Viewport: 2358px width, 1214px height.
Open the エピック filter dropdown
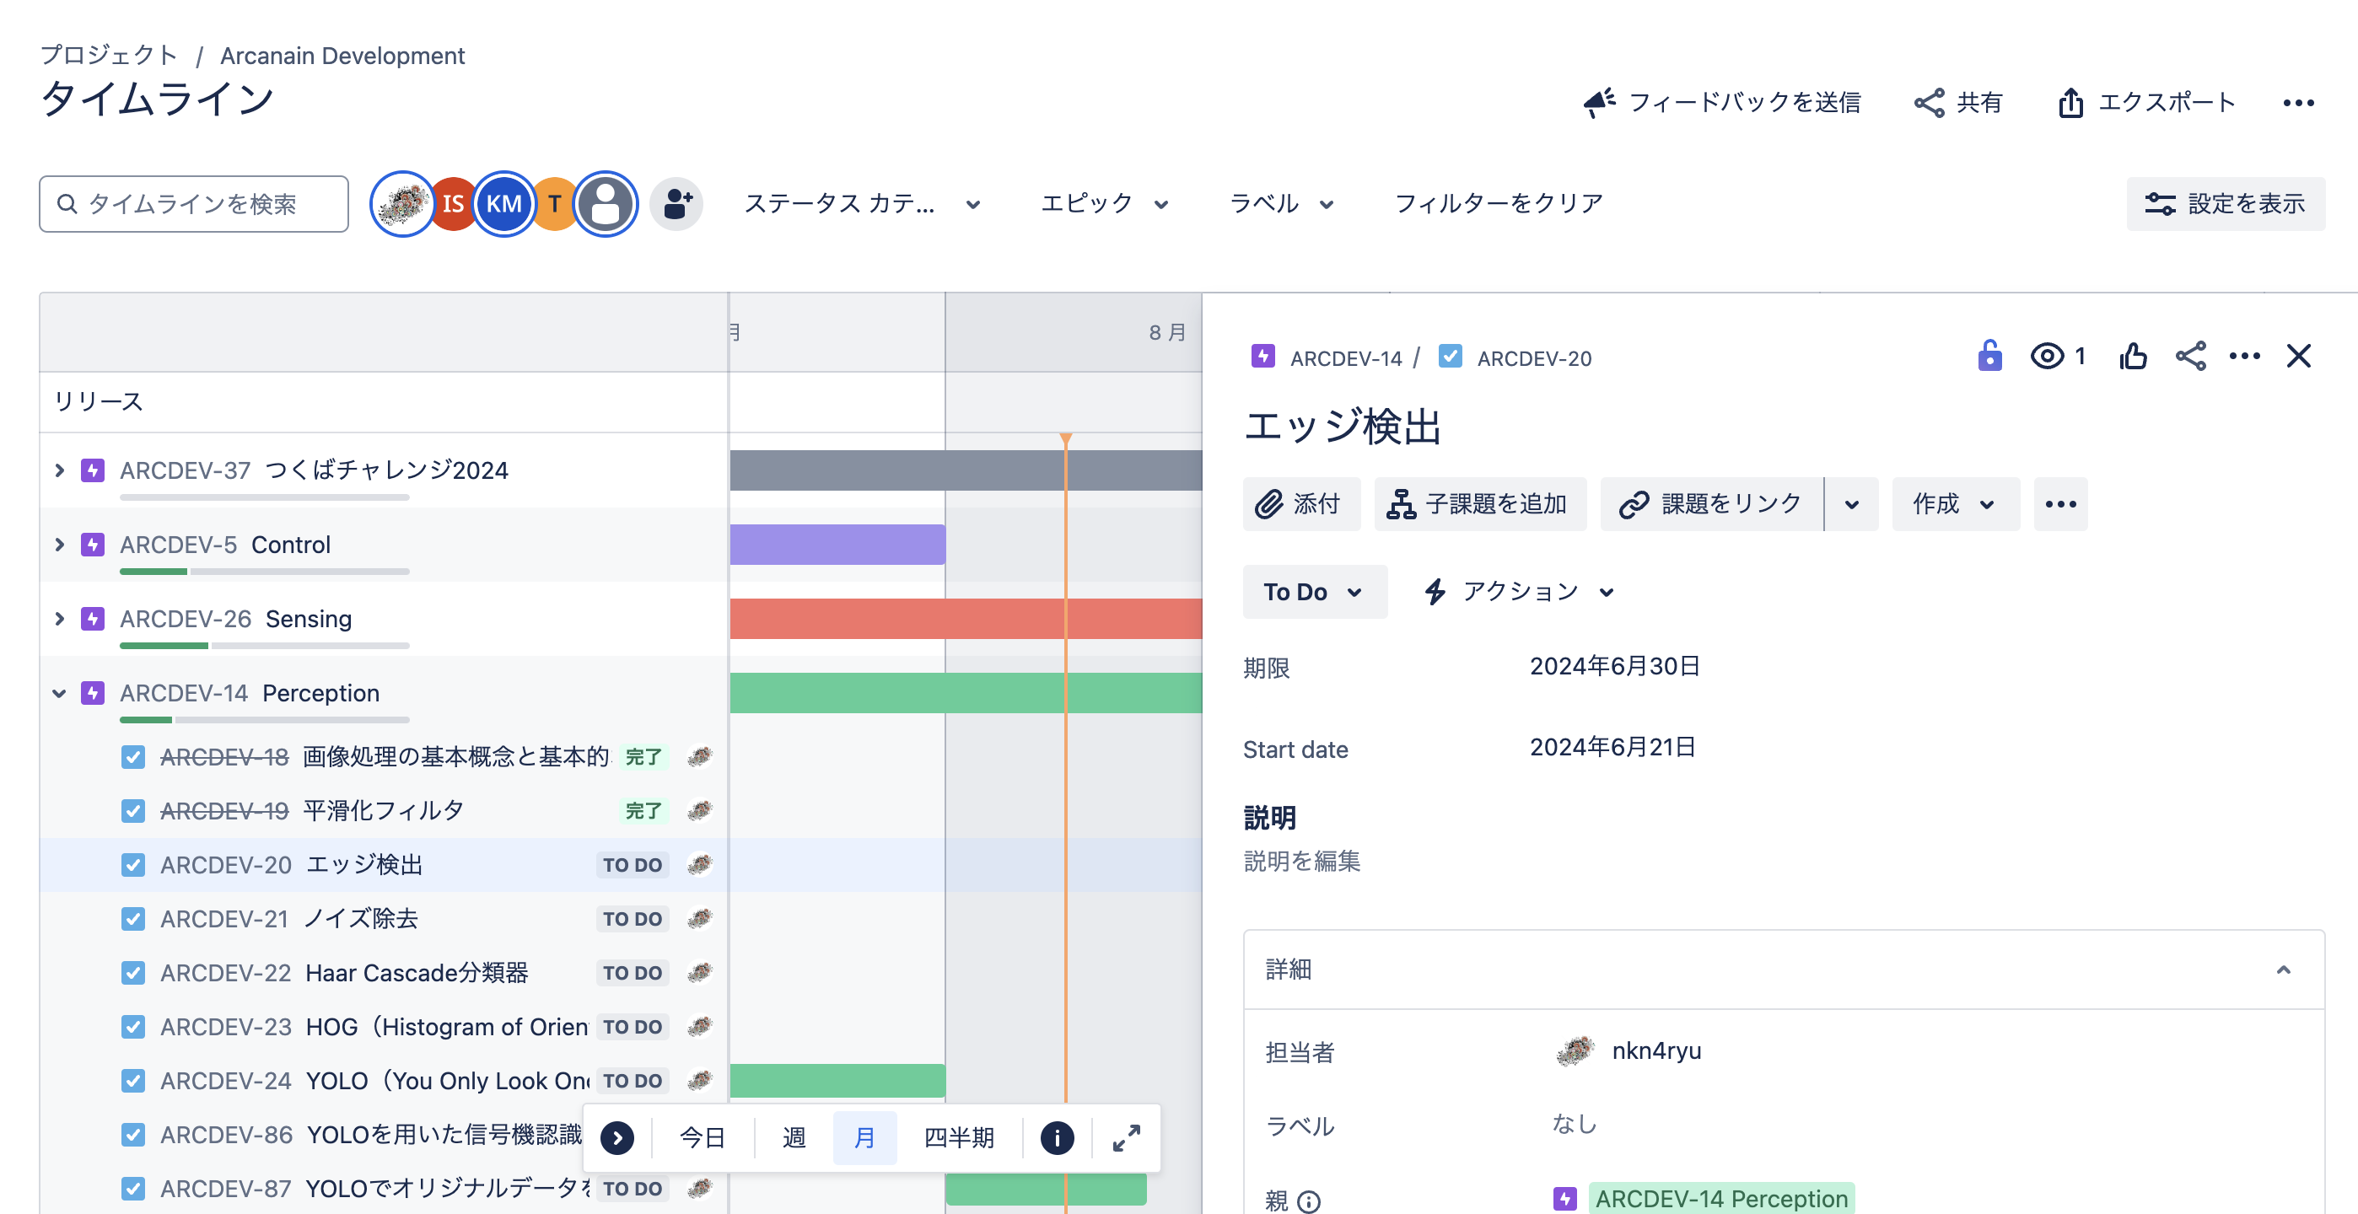1105,203
